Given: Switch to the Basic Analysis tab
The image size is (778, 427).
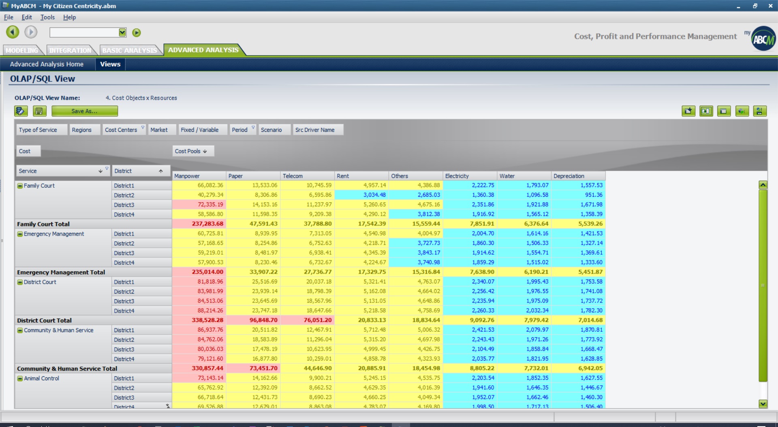Looking at the screenshot, I should tap(129, 50).
